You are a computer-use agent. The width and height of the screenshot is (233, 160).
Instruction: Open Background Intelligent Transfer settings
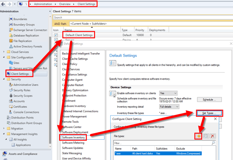click(x=81, y=53)
